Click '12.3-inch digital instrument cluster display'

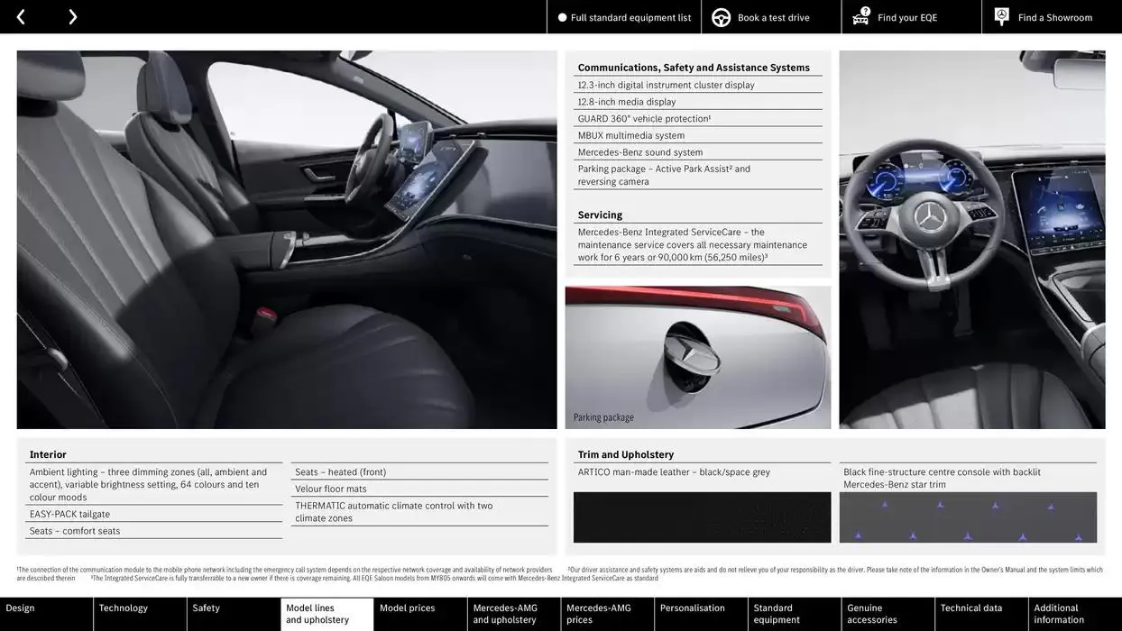[667, 85]
